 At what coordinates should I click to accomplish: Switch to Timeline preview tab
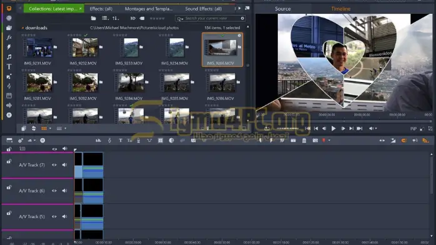coord(340,9)
